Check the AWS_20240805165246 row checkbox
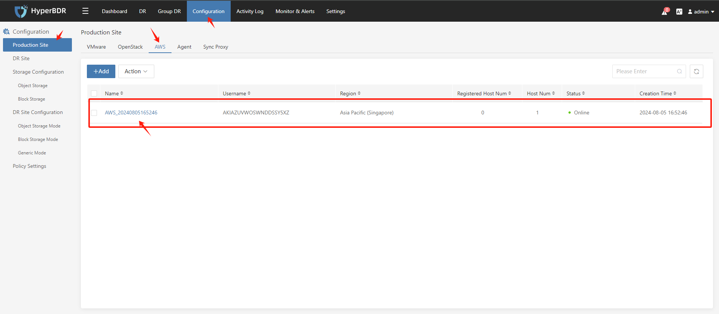This screenshot has width=719, height=314. (x=94, y=113)
